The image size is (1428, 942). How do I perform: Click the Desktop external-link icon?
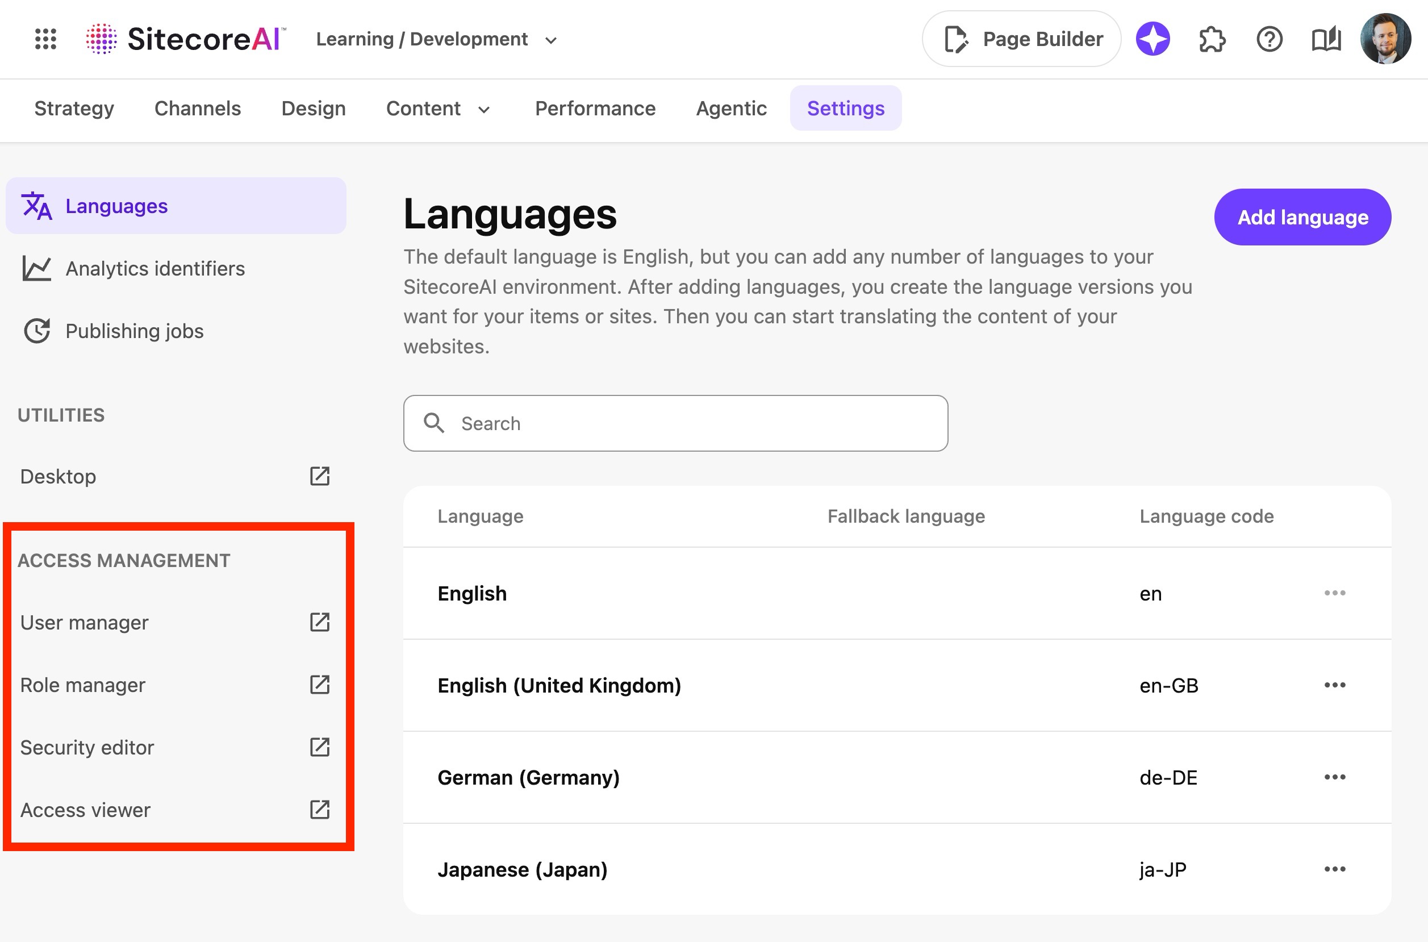(x=319, y=476)
